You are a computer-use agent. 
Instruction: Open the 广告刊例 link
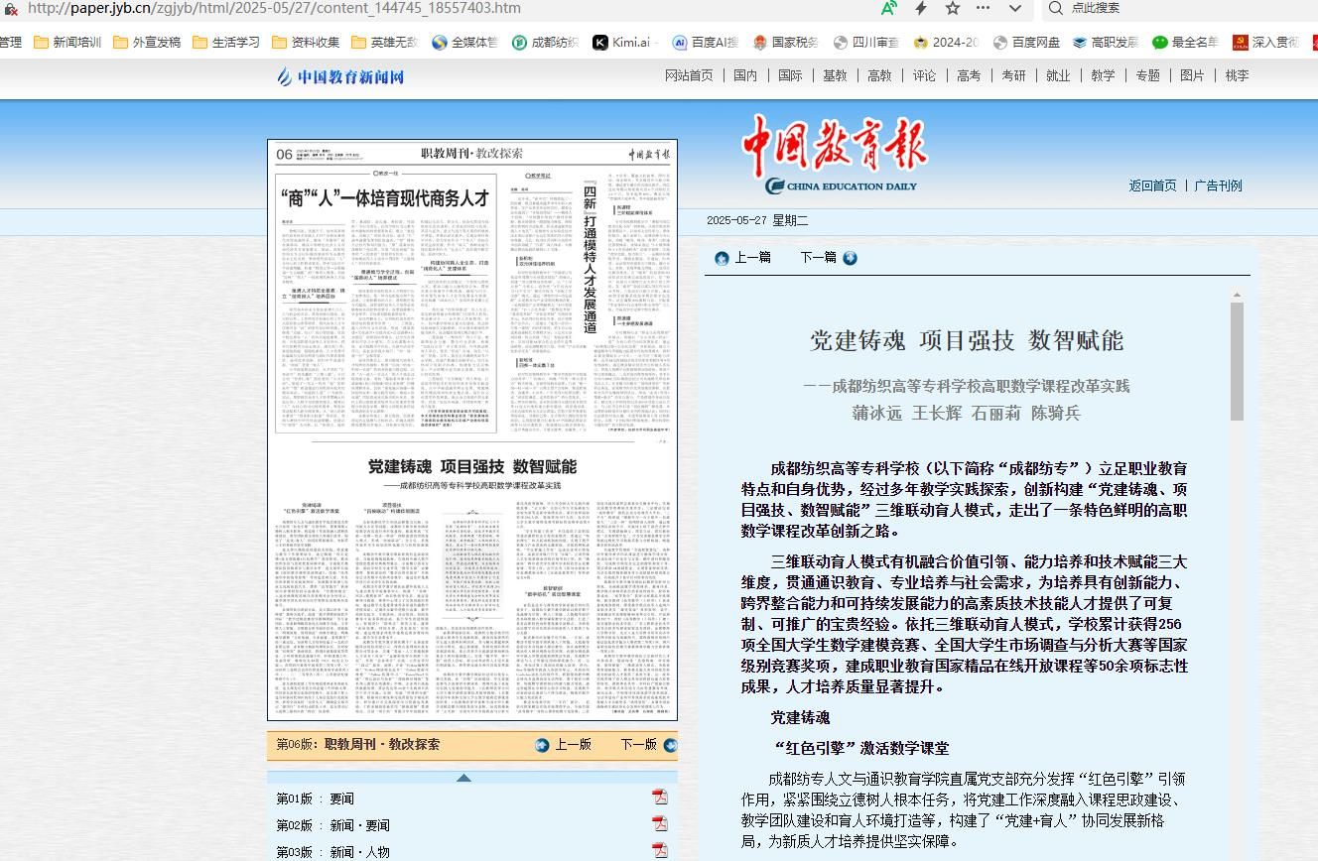coord(1218,185)
